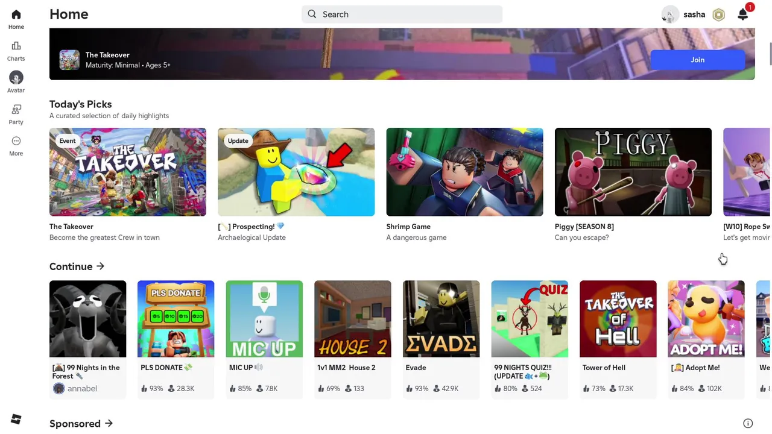Click the player-count icon on MIC UP

260,389
